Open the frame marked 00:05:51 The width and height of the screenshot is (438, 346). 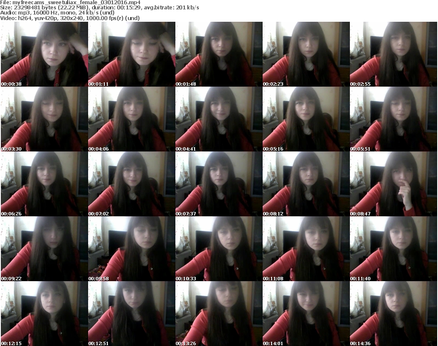click(394, 119)
